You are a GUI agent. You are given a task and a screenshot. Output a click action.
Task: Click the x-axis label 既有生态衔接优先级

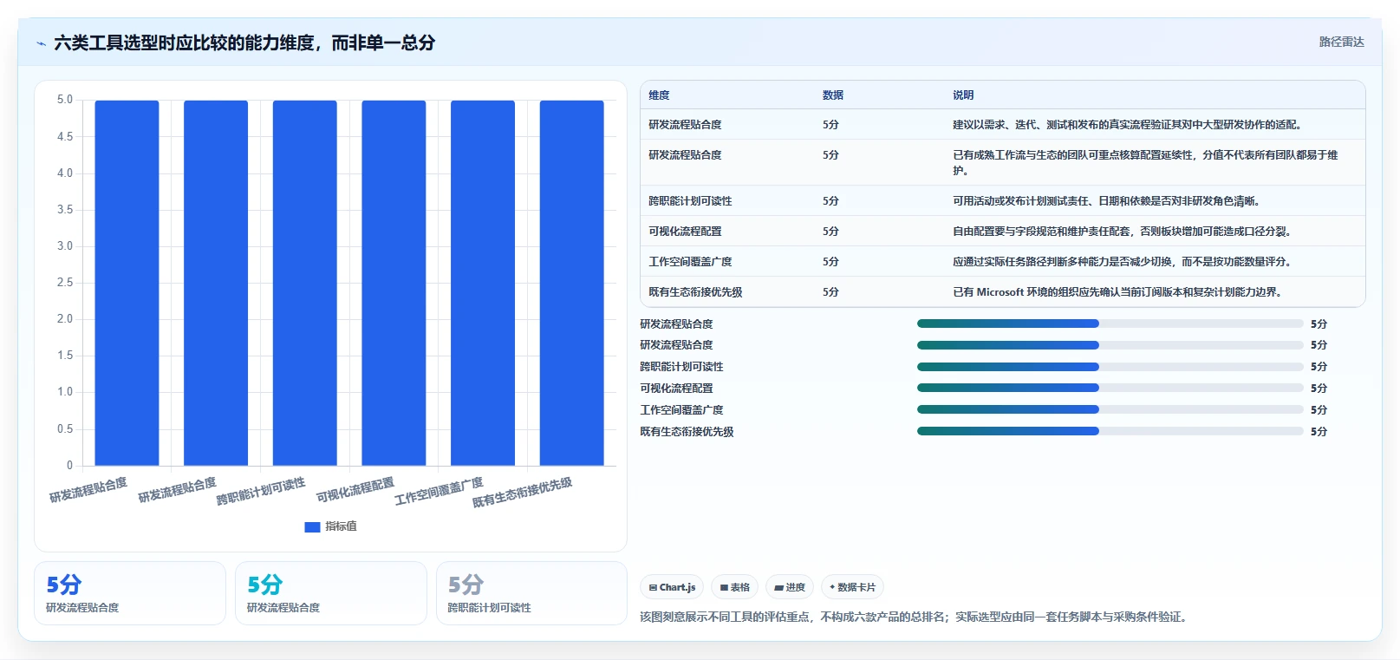pyautogui.click(x=522, y=492)
